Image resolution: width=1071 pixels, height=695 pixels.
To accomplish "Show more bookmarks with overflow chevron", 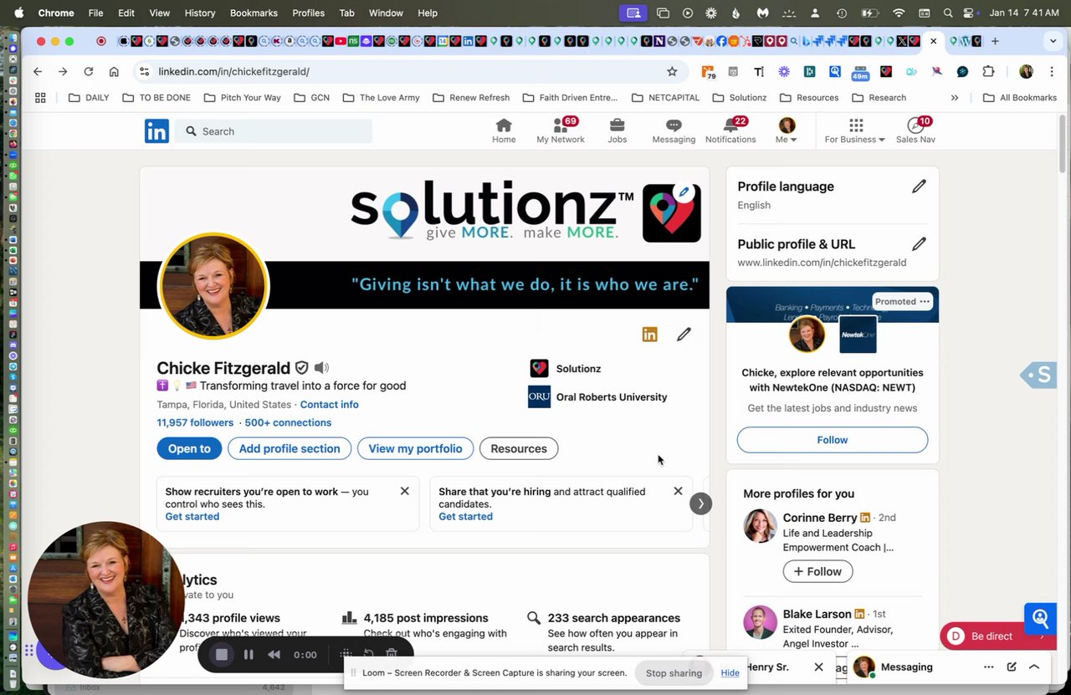I will point(955,98).
